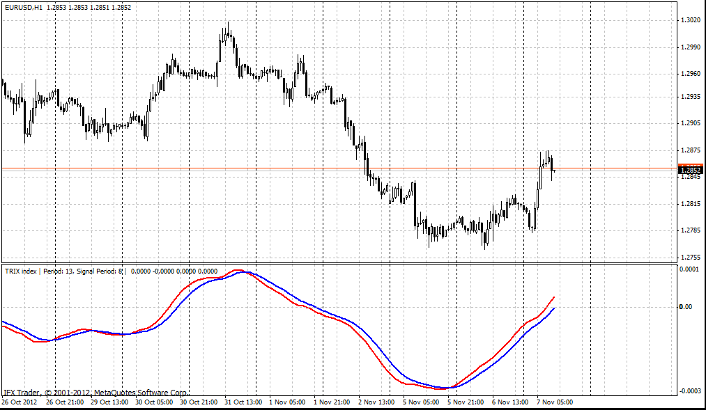Click the 1.2905 price scale value

689,123
